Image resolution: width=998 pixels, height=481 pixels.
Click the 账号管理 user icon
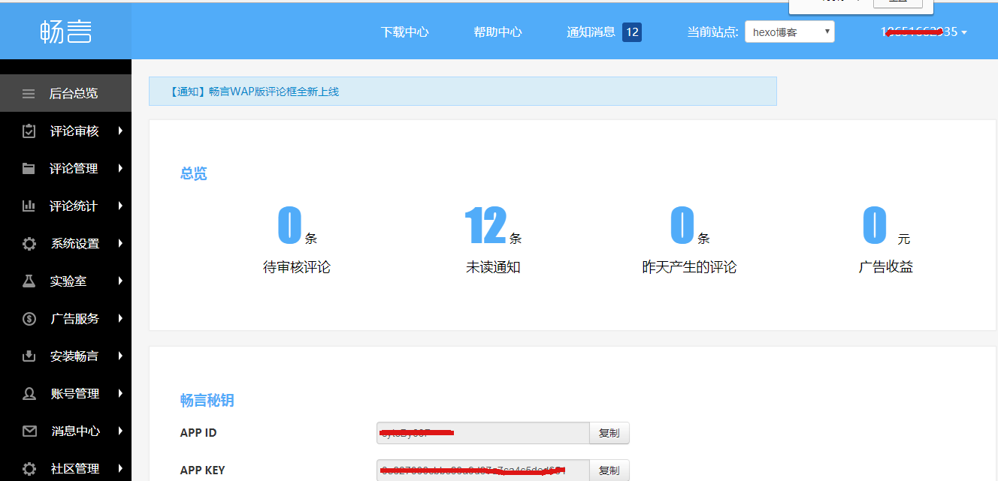coord(29,393)
